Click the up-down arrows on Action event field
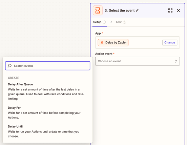 [x=176, y=61]
